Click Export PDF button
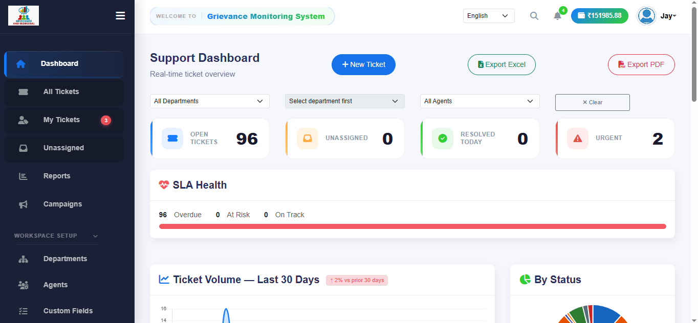Screen dimensions: 698x323 (641, 64)
